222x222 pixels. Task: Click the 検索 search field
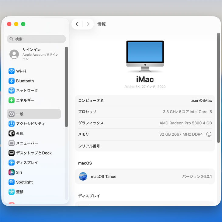point(36,39)
